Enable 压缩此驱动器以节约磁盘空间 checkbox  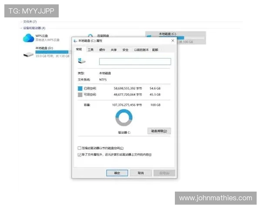[79, 148]
